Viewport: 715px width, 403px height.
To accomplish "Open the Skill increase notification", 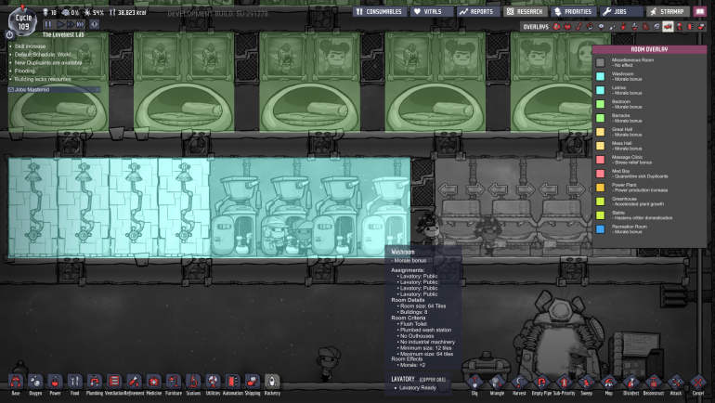I will pyautogui.click(x=30, y=46).
